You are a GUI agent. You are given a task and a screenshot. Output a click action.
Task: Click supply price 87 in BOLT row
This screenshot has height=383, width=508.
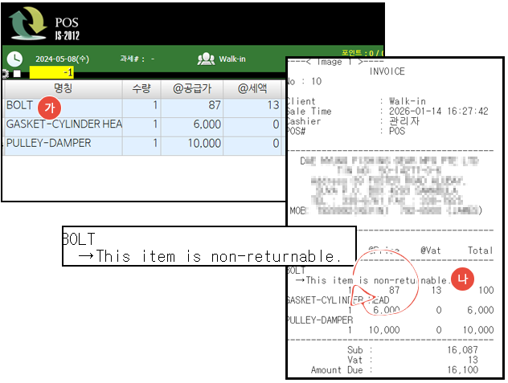215,105
